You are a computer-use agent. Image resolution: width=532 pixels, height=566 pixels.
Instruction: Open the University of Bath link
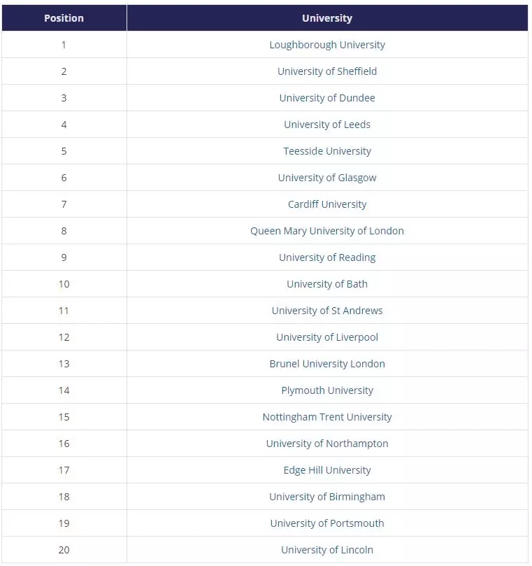327,284
